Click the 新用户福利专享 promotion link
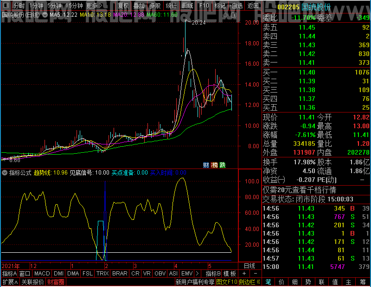This screenshot has width=371, height=287. (195, 282)
